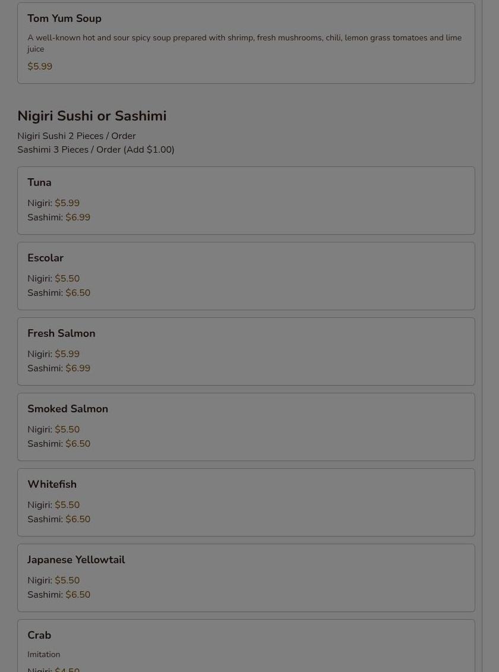
Task: Choose the Tuna Sashimi $6.99 option
Action: [x=78, y=217]
